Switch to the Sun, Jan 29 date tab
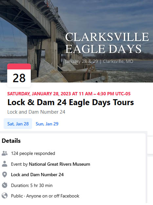 pos(47,124)
